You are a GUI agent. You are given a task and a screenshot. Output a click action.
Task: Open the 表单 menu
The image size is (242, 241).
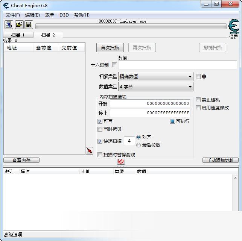[x=50, y=15]
